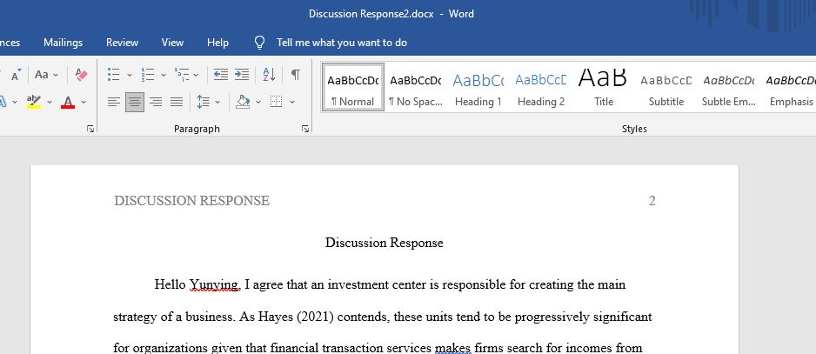Apply the Title style
The height and width of the screenshot is (354, 816).
[x=603, y=88]
